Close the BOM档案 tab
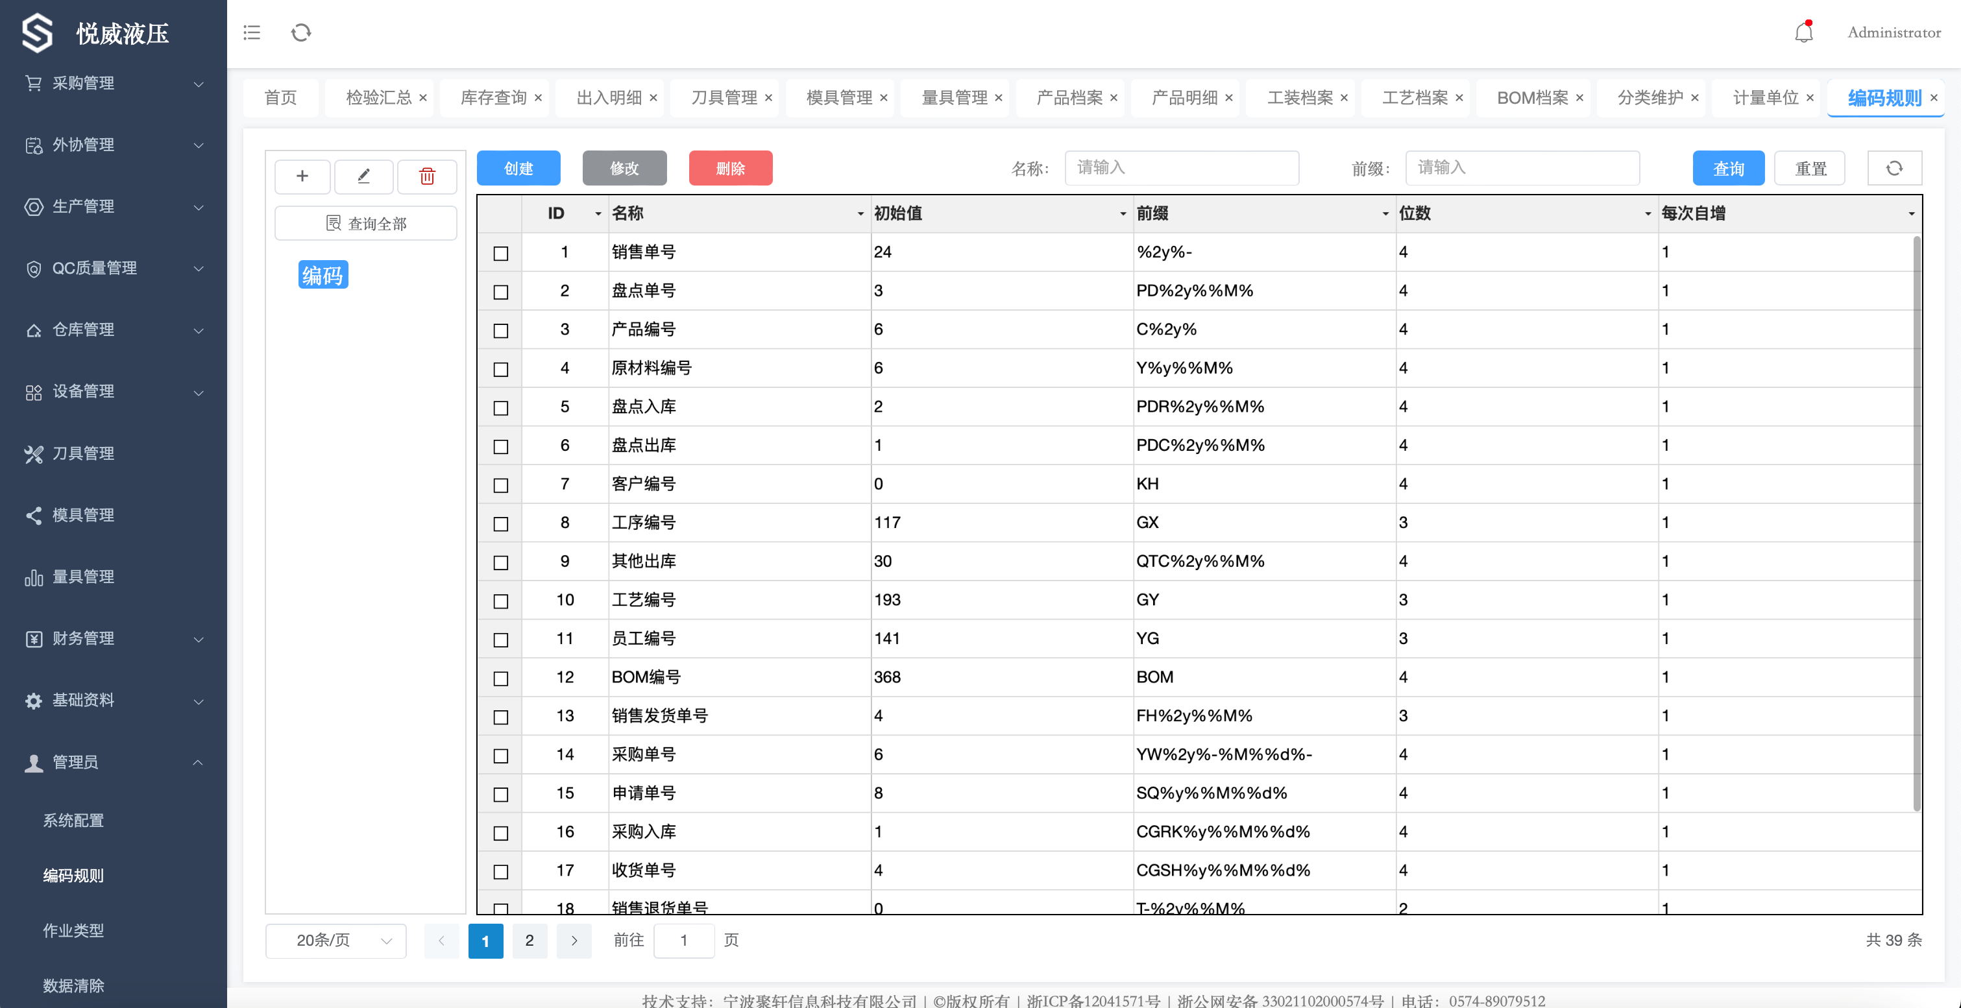 [x=1579, y=98]
